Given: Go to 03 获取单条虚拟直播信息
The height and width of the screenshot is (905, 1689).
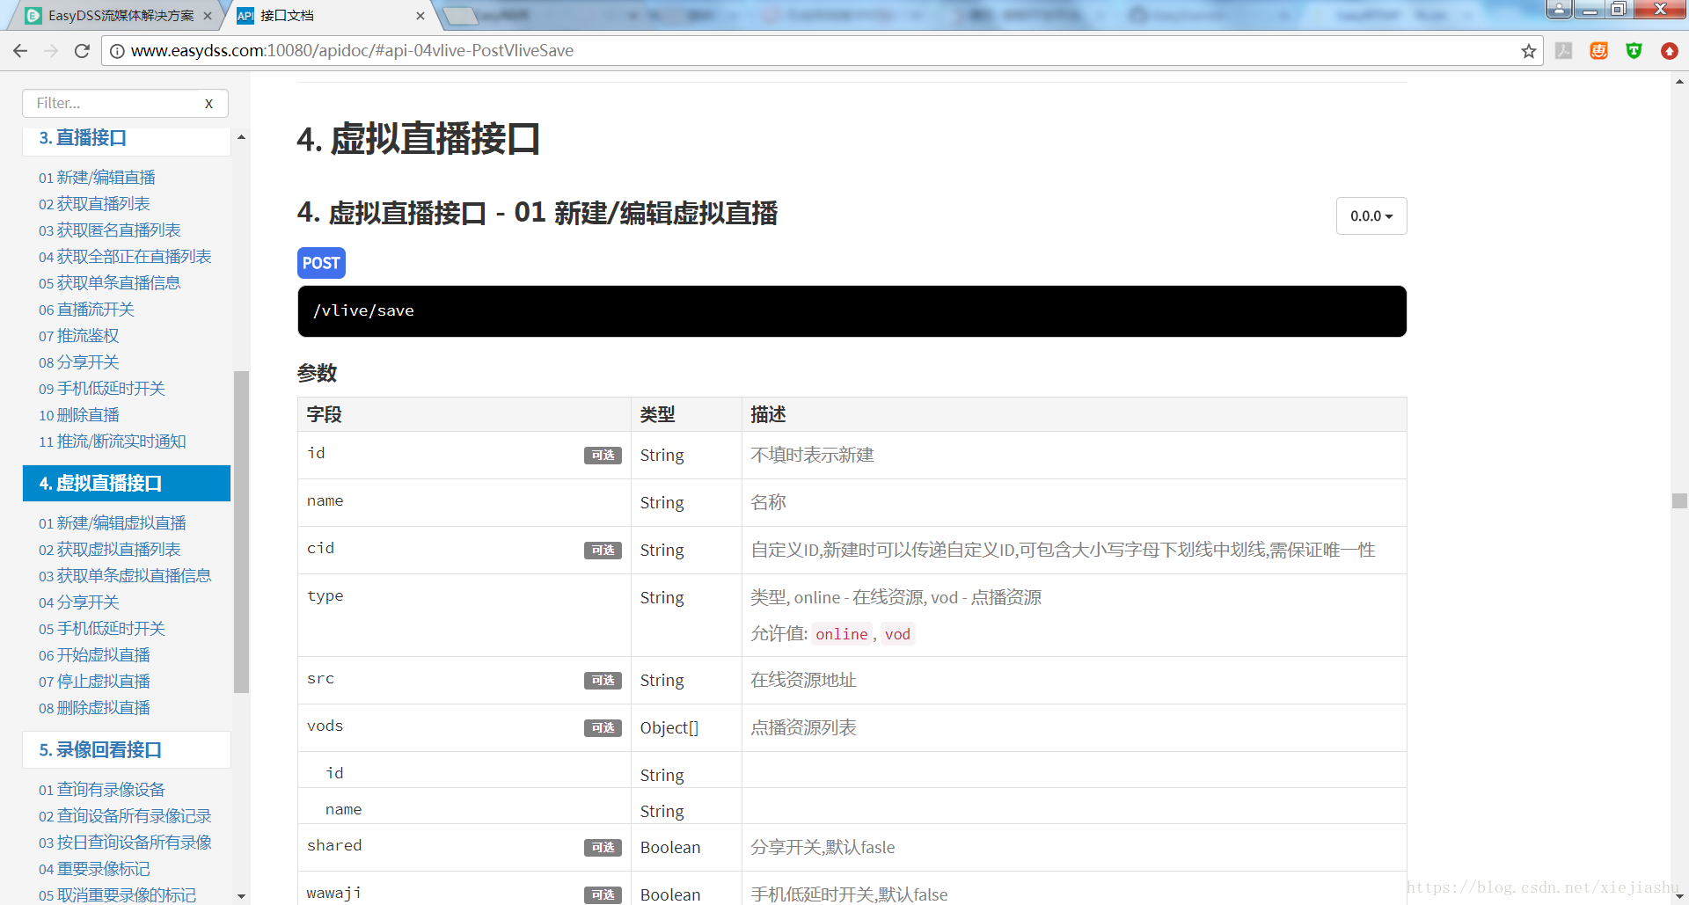Looking at the screenshot, I should tap(125, 576).
